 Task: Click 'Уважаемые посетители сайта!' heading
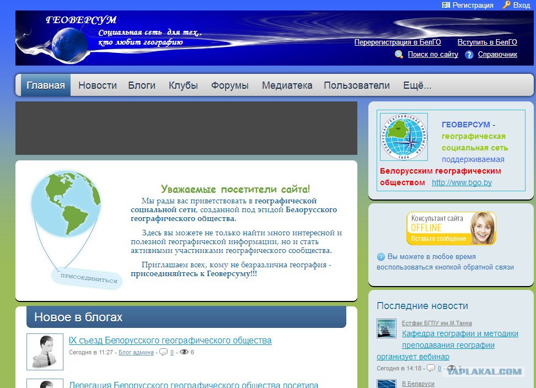click(235, 189)
